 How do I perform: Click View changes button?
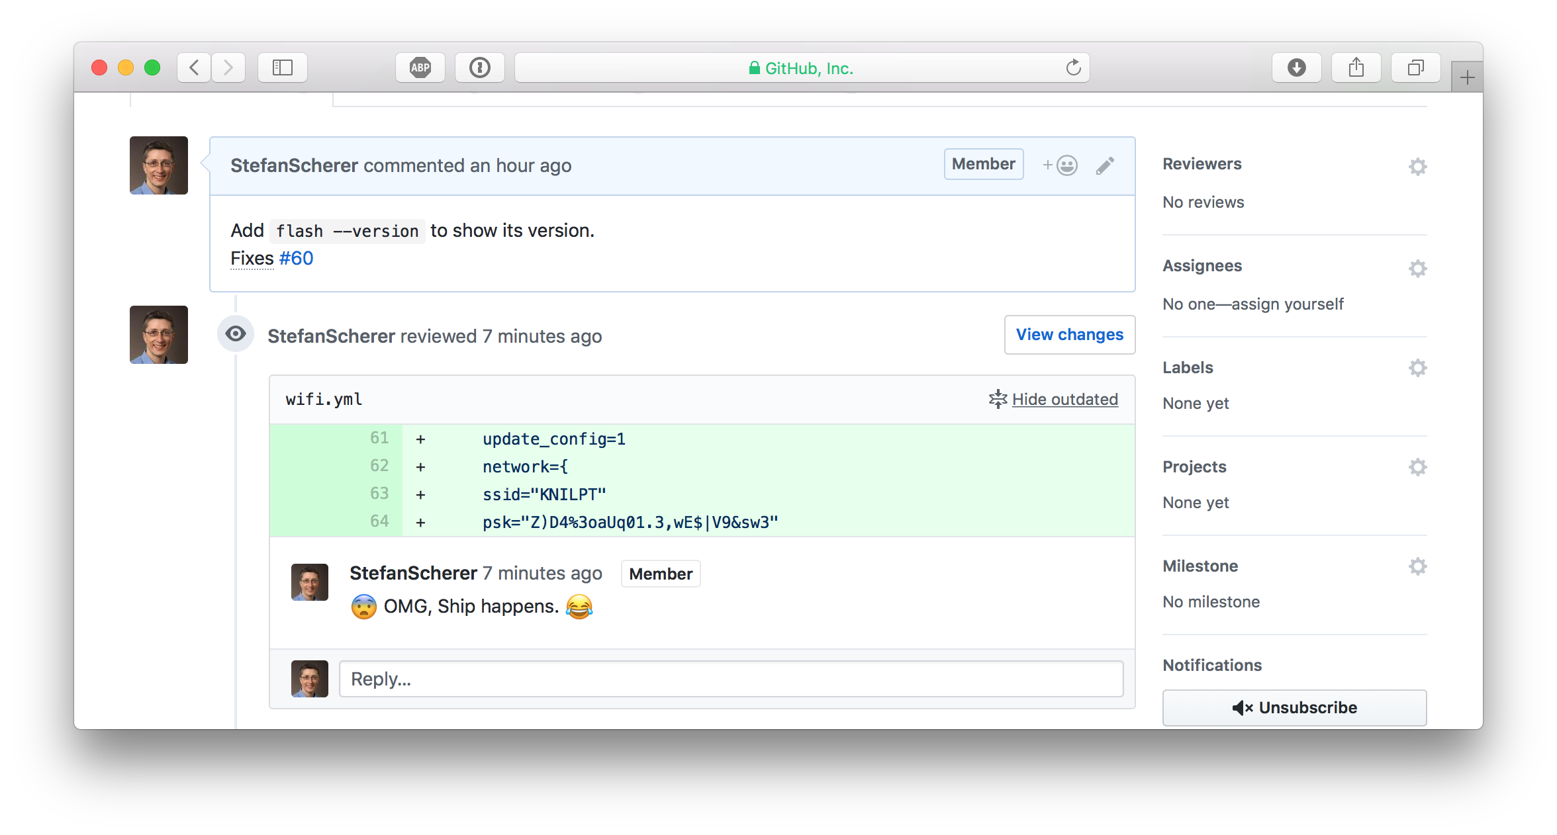pos(1069,333)
